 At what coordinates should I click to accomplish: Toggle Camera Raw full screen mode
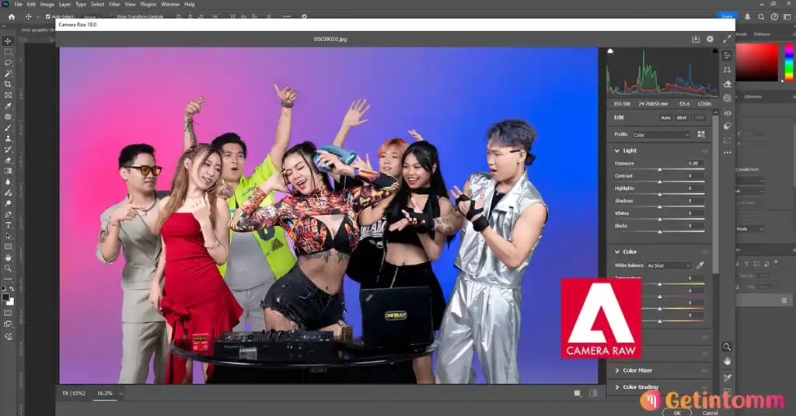coord(727,39)
